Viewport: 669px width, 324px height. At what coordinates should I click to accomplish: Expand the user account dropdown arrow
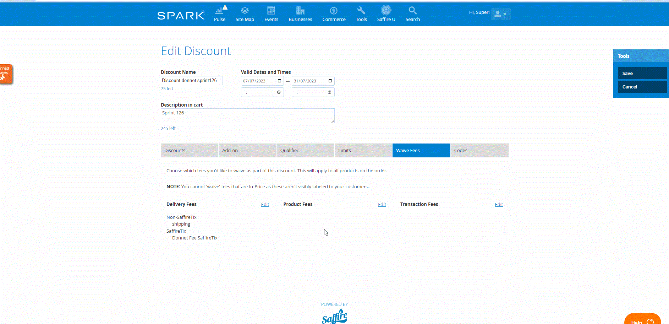(505, 14)
